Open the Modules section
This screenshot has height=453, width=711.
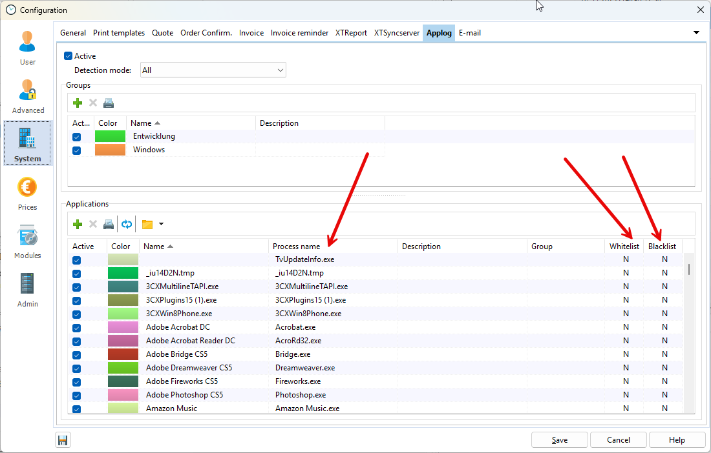(28, 241)
